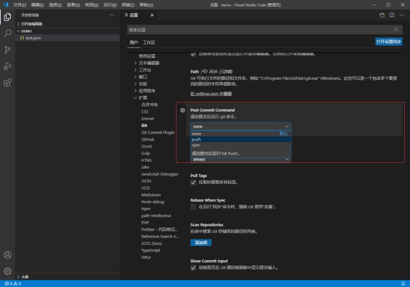
Task: Select 'sync' option in dropdown list
Action: point(240,145)
